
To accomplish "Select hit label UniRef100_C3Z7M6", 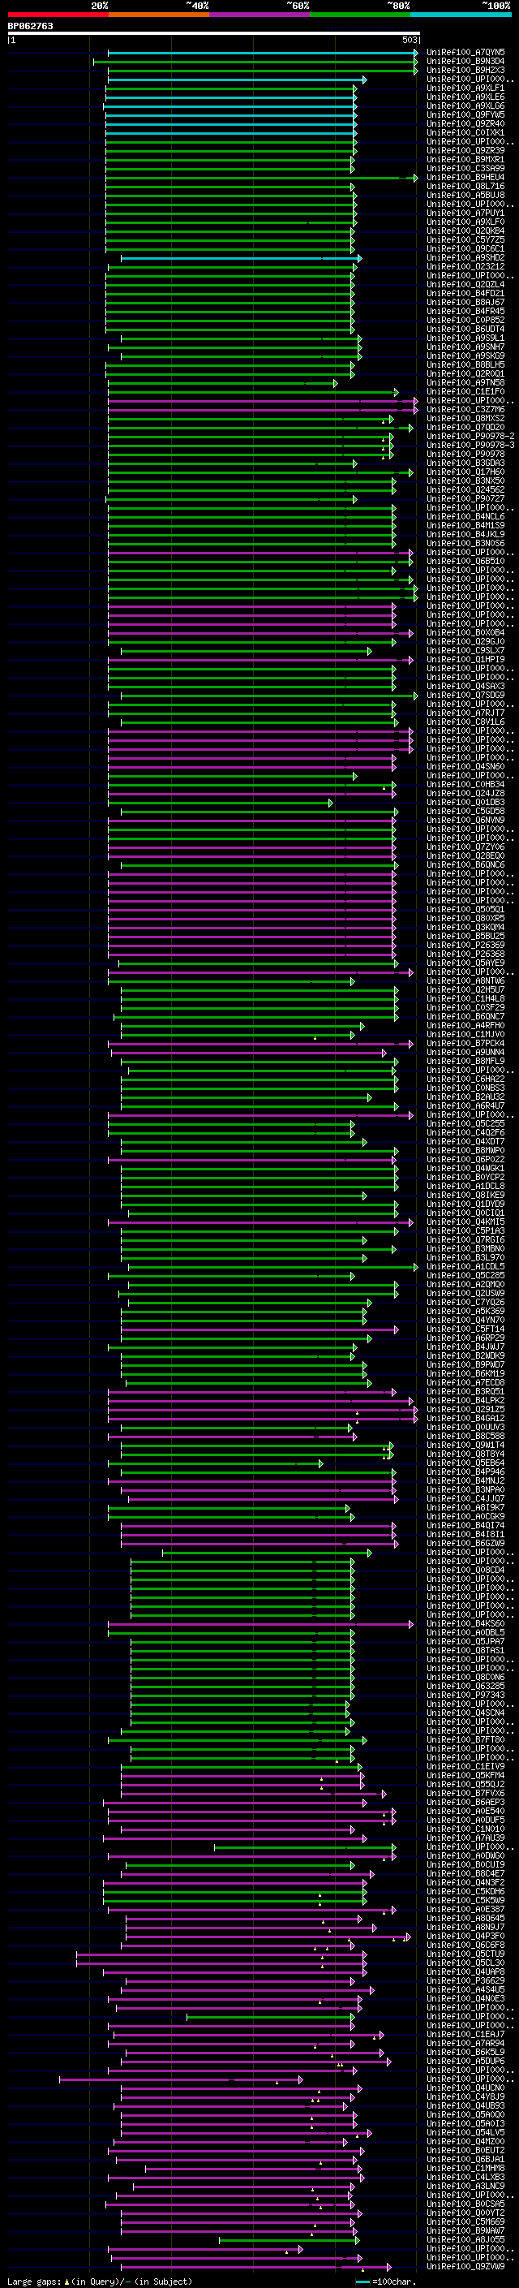I will pyautogui.click(x=465, y=409).
